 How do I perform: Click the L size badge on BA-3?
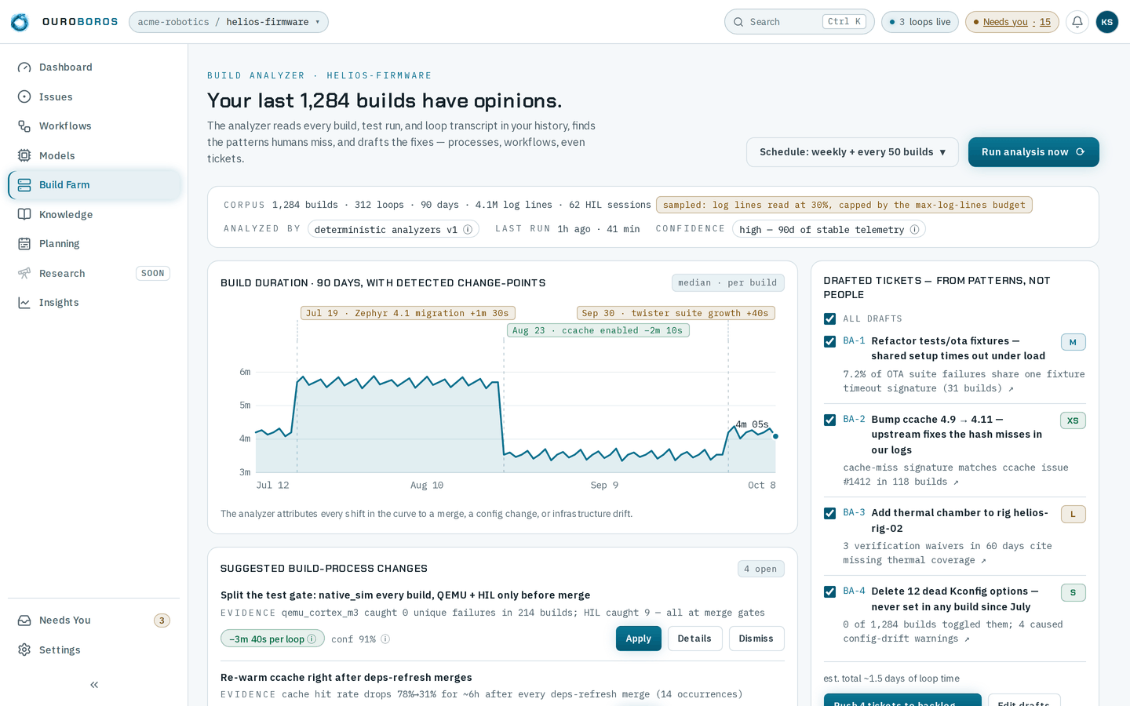click(1073, 515)
